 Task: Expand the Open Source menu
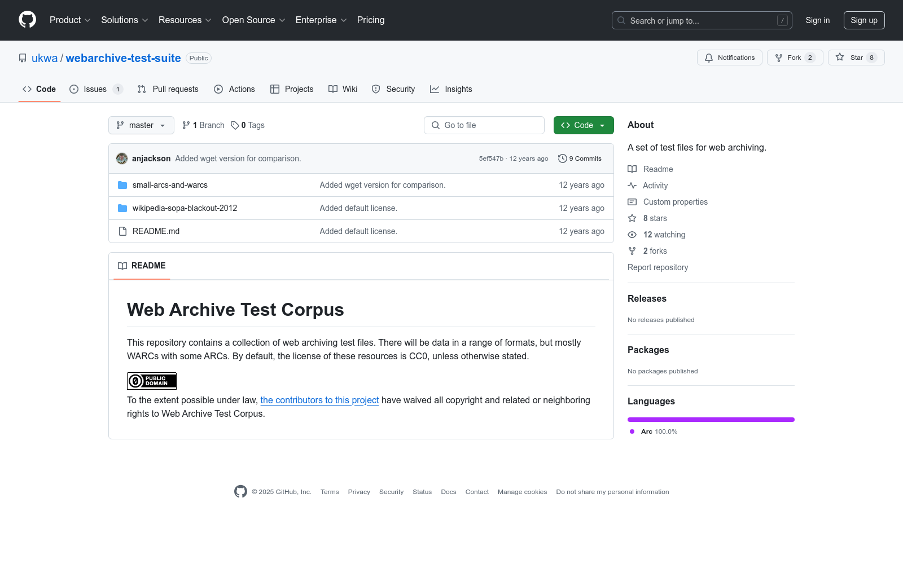click(x=254, y=20)
